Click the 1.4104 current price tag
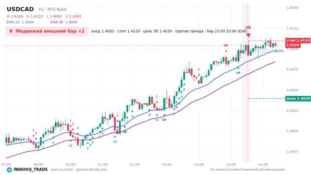311x175 pixels. pos(293,45)
